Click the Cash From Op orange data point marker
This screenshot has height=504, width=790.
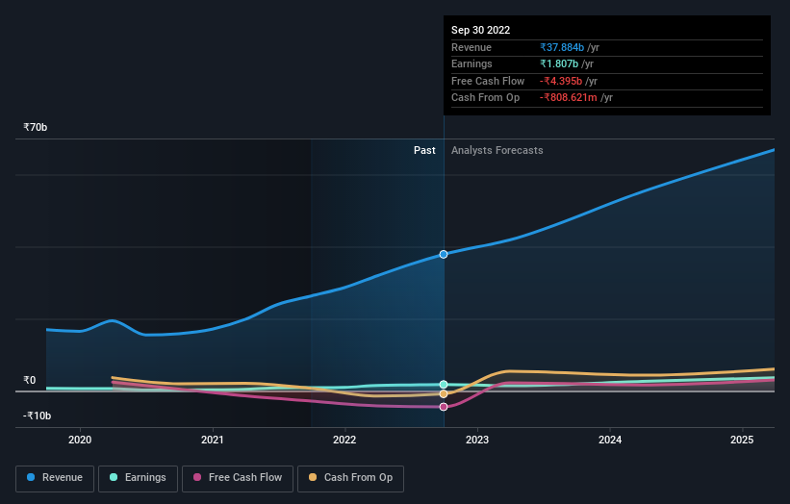[444, 394]
